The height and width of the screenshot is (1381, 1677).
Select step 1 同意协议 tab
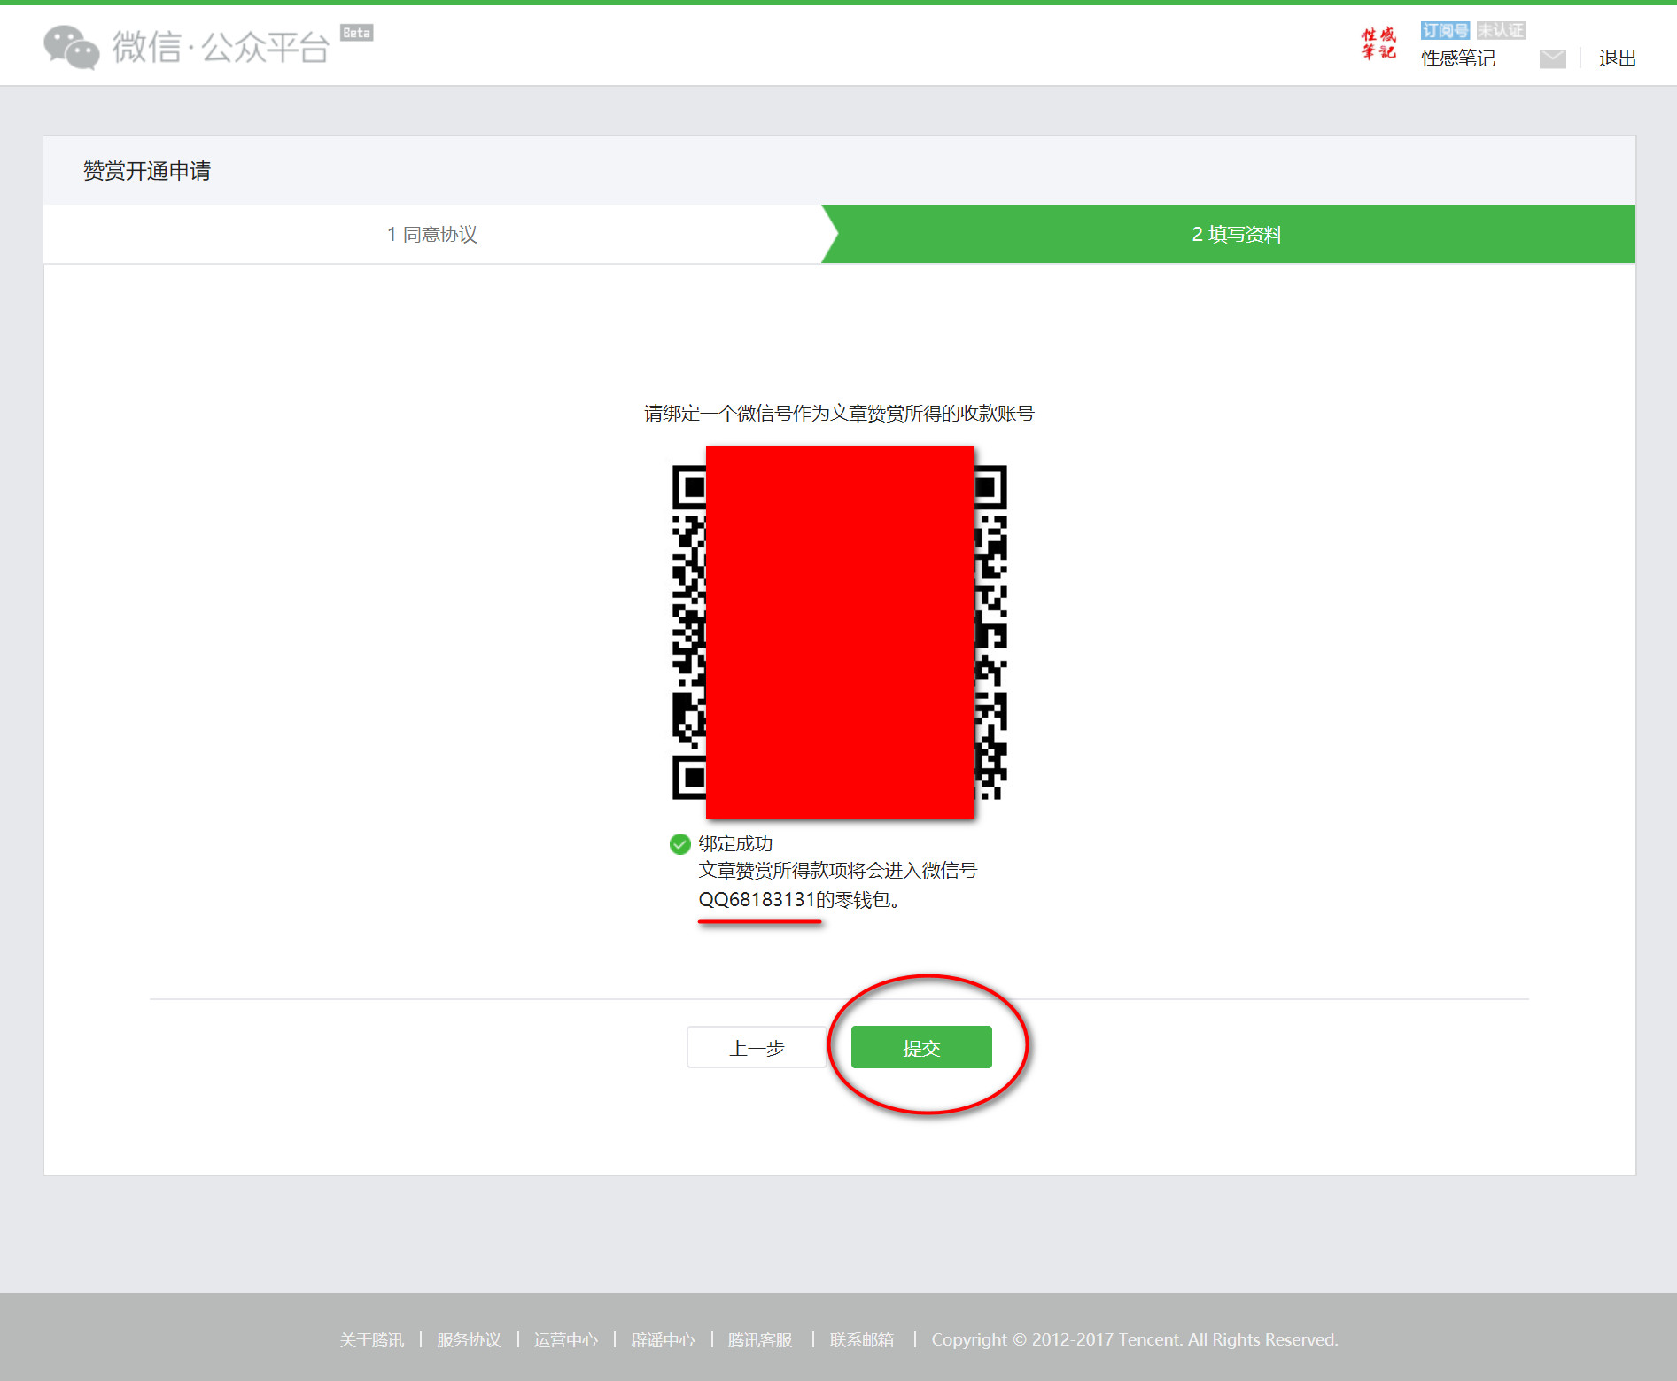pyautogui.click(x=432, y=234)
